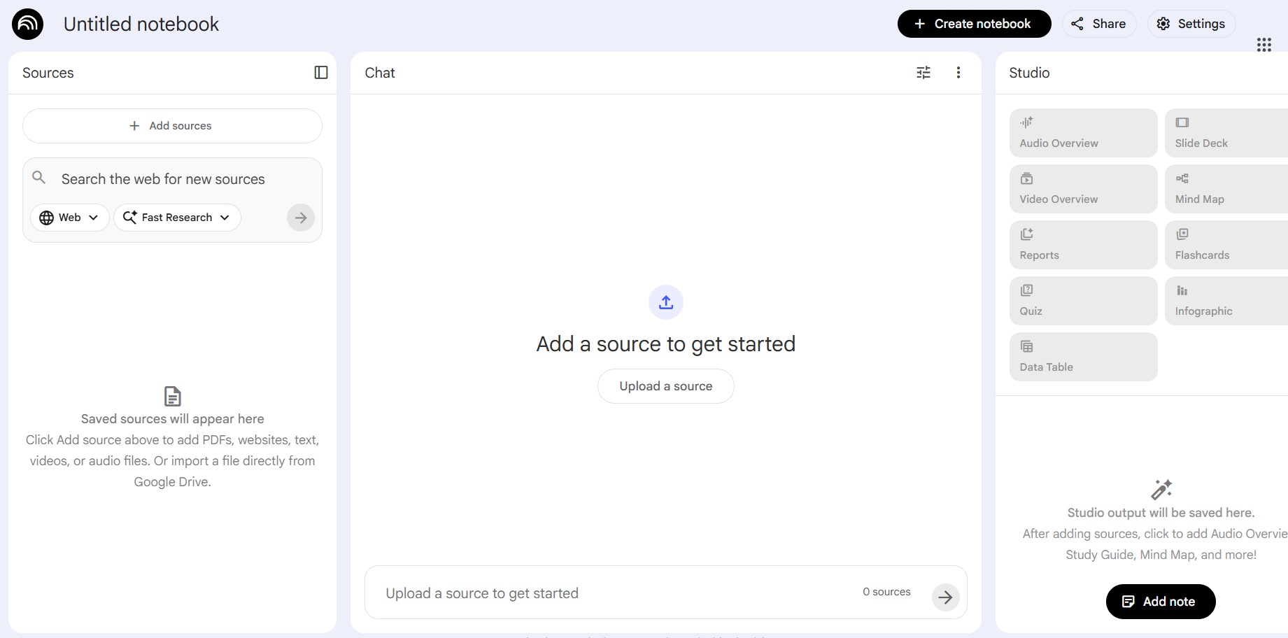Open the chat three-dot options menu
Viewport: 1288px width, 638px height.
(958, 73)
